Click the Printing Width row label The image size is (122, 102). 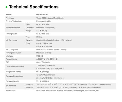[x=11, y=34]
